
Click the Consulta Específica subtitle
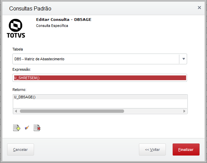point(52,26)
